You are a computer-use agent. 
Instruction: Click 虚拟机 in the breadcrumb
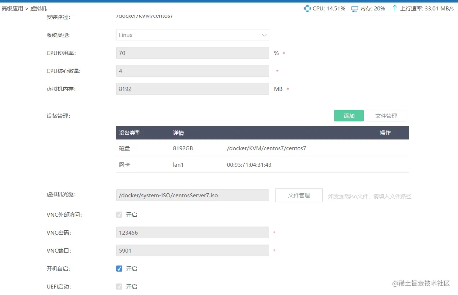pos(38,8)
